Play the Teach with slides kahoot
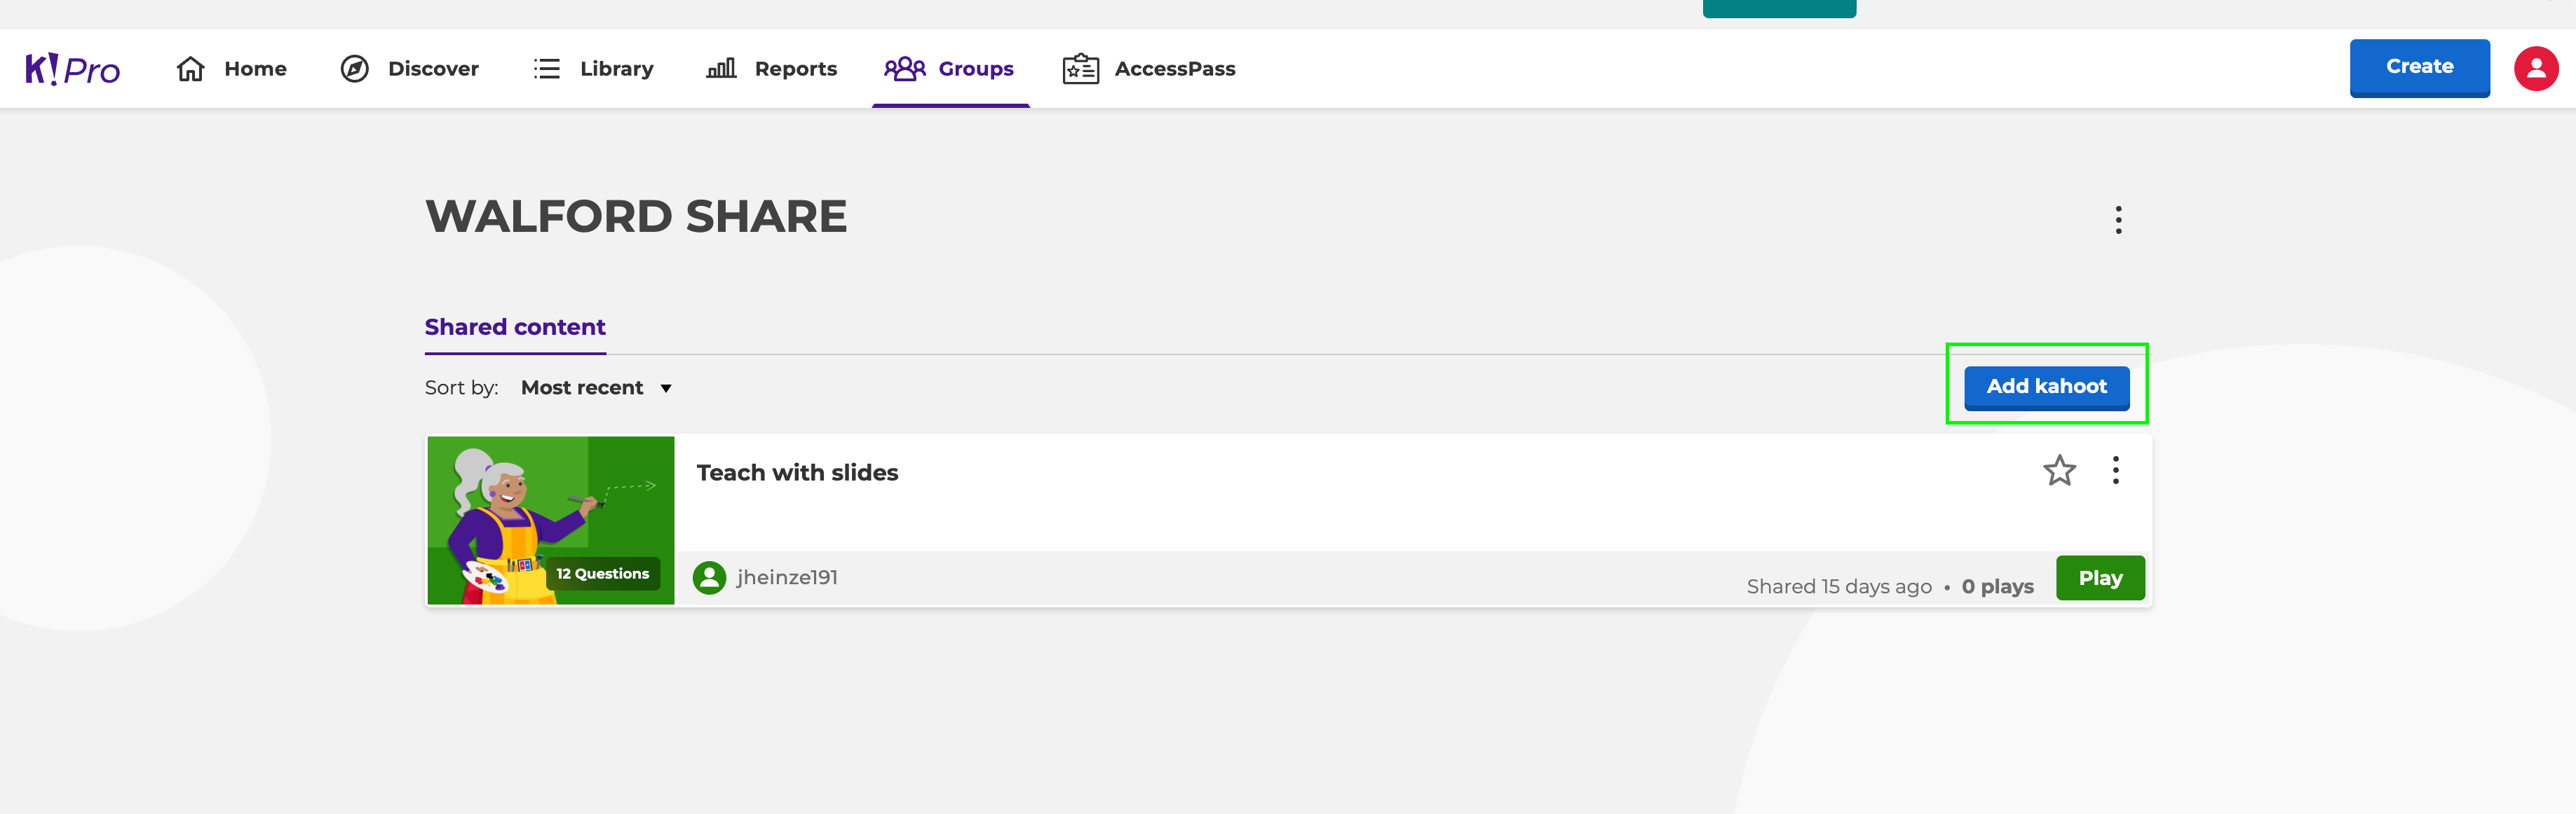The height and width of the screenshot is (814, 2576). coord(2099,579)
